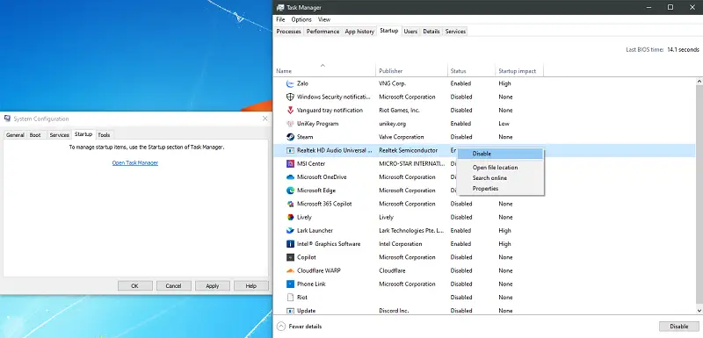Click the Microsoft OneDrive cloud icon
This screenshot has height=338, width=703.
pyautogui.click(x=290, y=177)
